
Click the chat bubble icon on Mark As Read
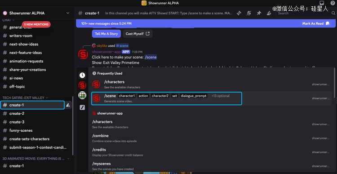(328, 23)
